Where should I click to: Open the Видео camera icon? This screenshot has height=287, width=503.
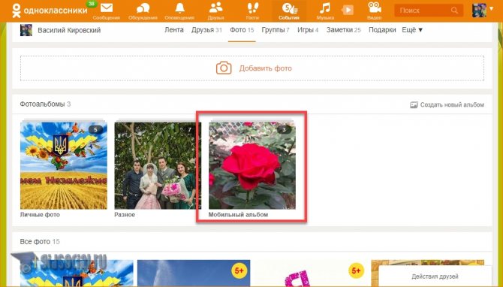[x=374, y=8]
